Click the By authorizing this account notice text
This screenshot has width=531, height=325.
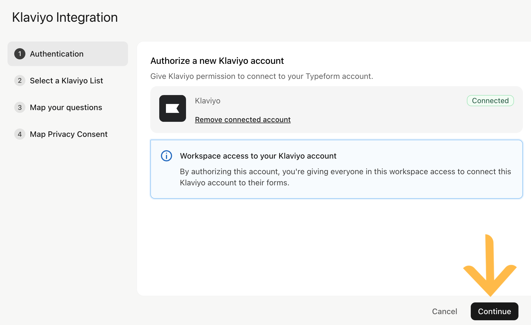pos(345,177)
